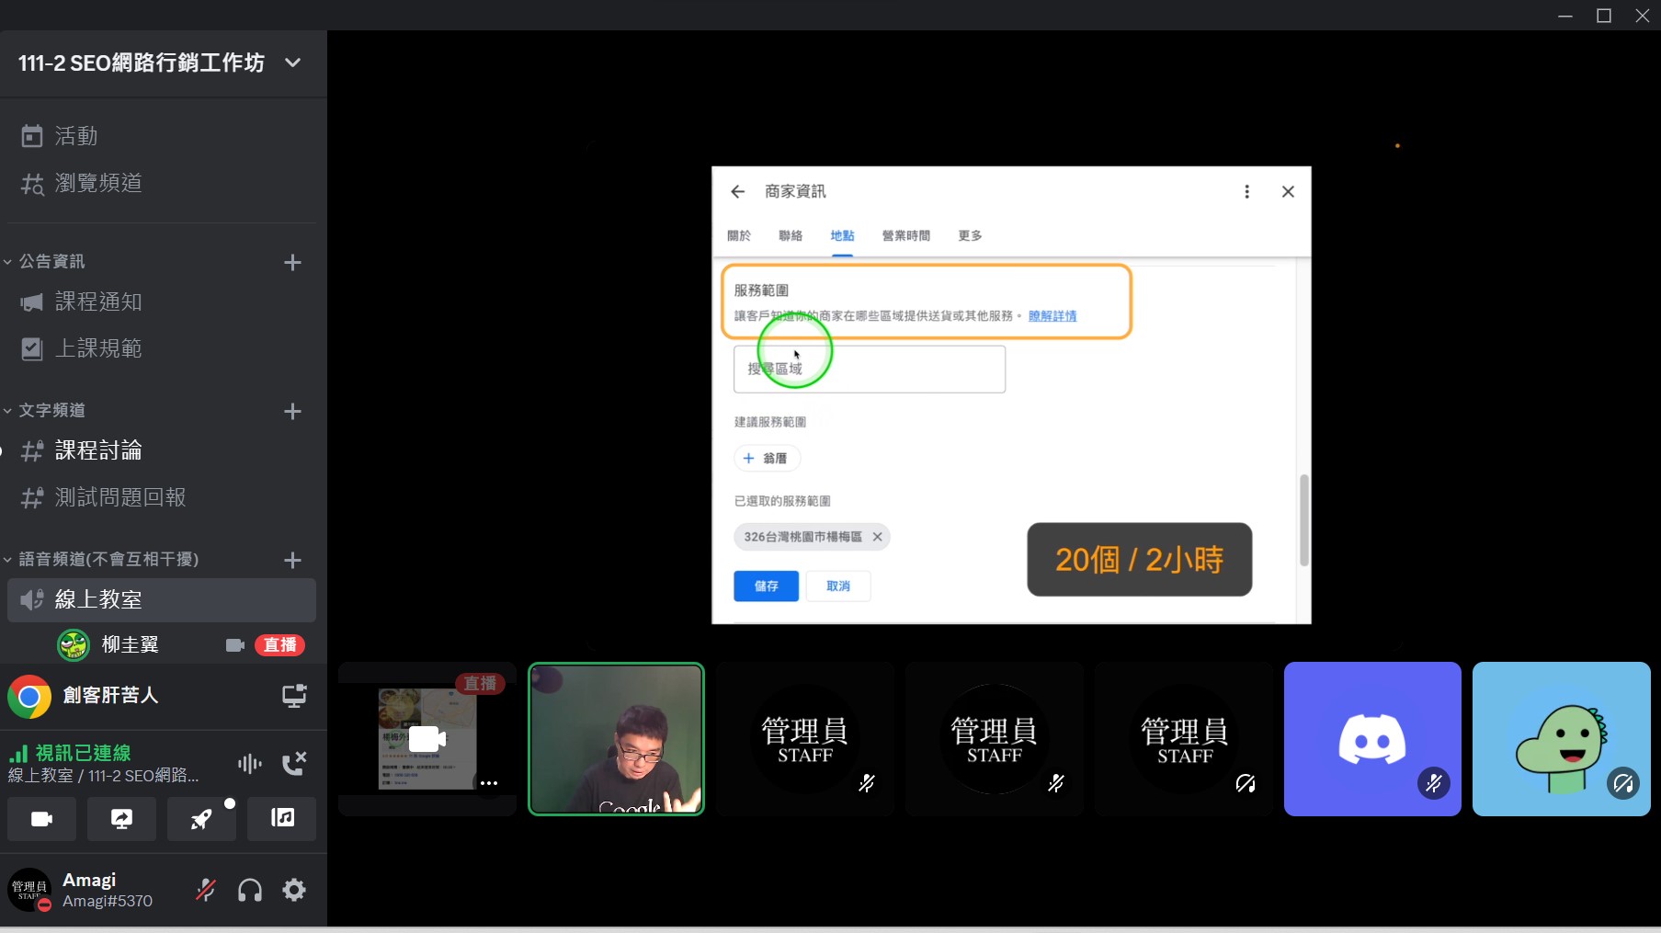This screenshot has height=933, width=1661.
Task: Click Amagi#5370 username text
Action: tap(108, 902)
